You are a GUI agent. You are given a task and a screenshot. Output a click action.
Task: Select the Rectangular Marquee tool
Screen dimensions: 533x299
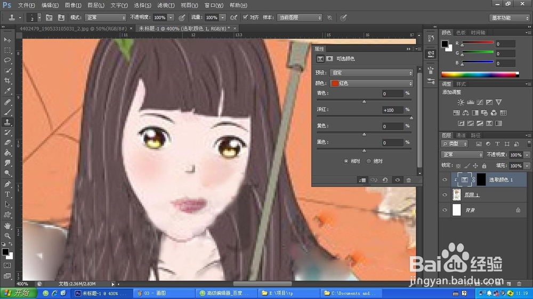pos(7,50)
